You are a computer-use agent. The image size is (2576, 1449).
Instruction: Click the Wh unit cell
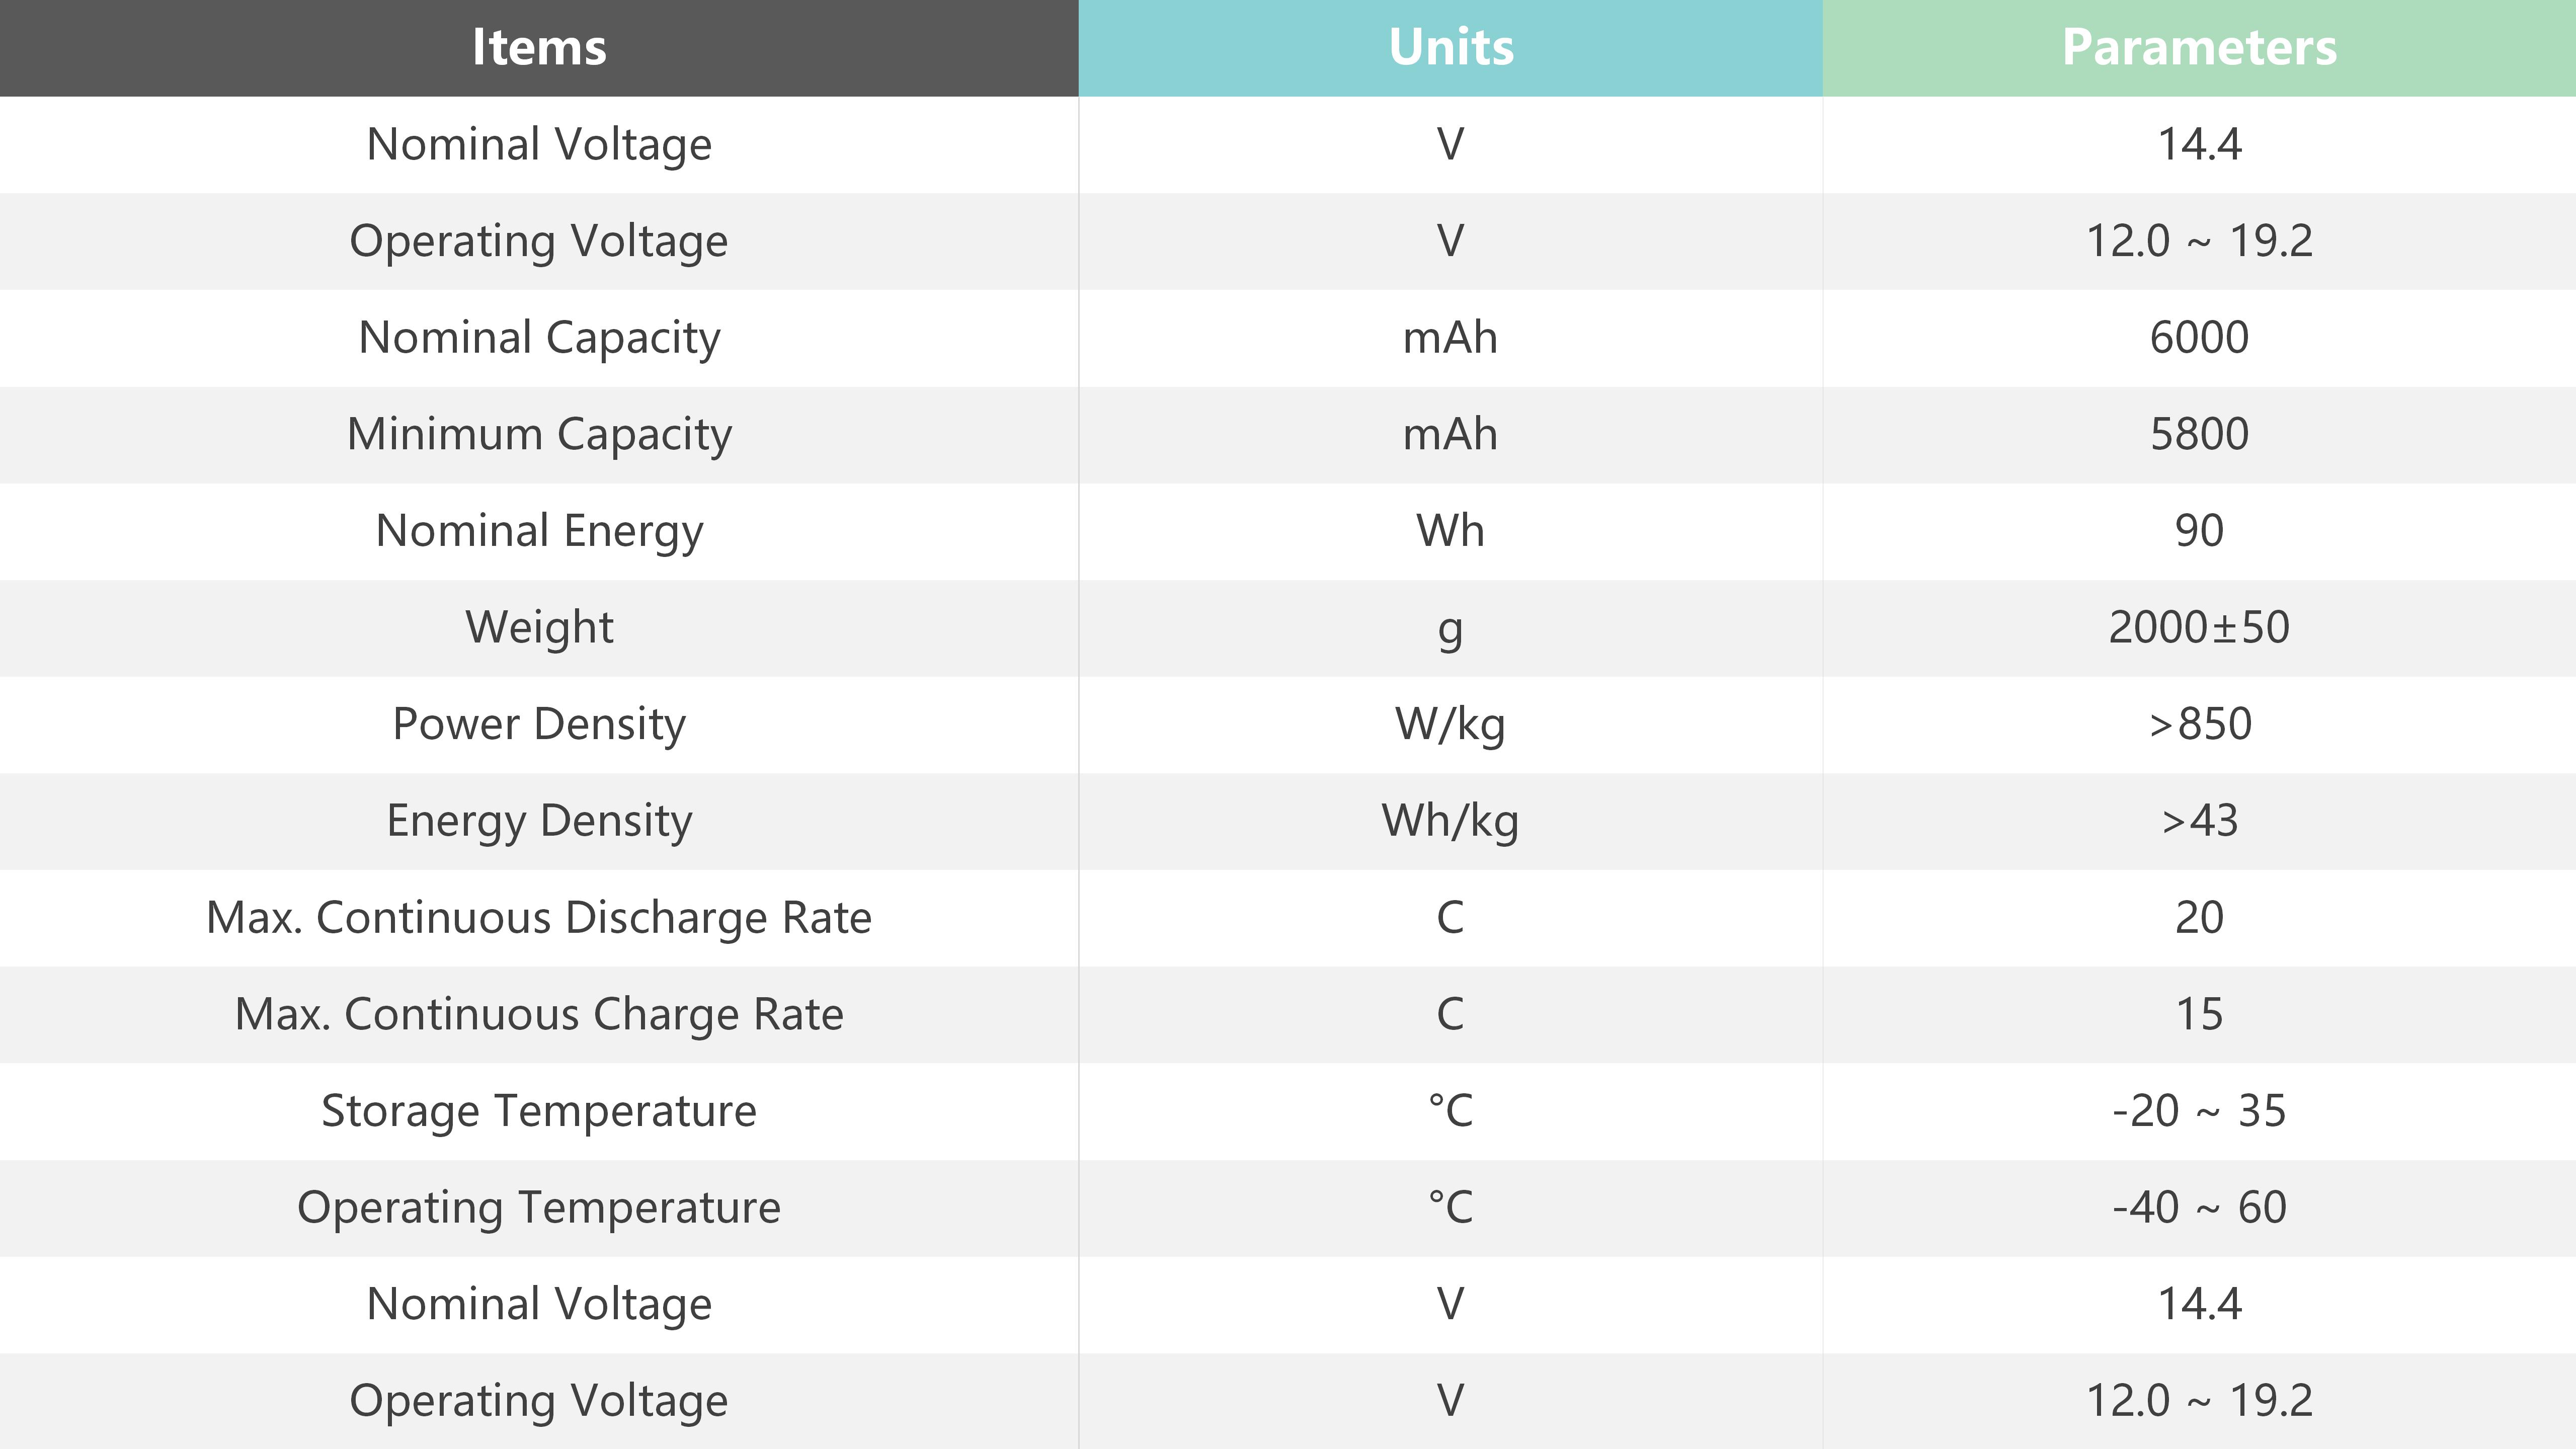(x=1451, y=531)
